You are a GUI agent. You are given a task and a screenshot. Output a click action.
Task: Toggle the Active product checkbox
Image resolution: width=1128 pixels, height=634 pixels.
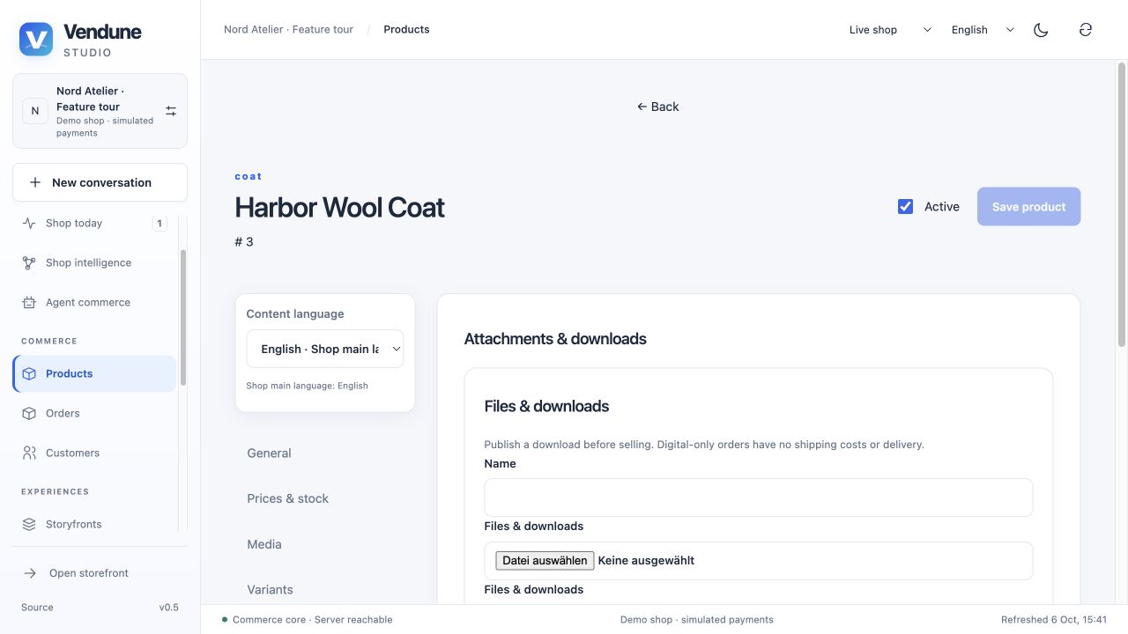coord(905,206)
